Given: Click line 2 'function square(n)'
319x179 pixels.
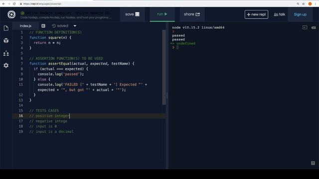Looking at the screenshot, I should tap(50, 38).
